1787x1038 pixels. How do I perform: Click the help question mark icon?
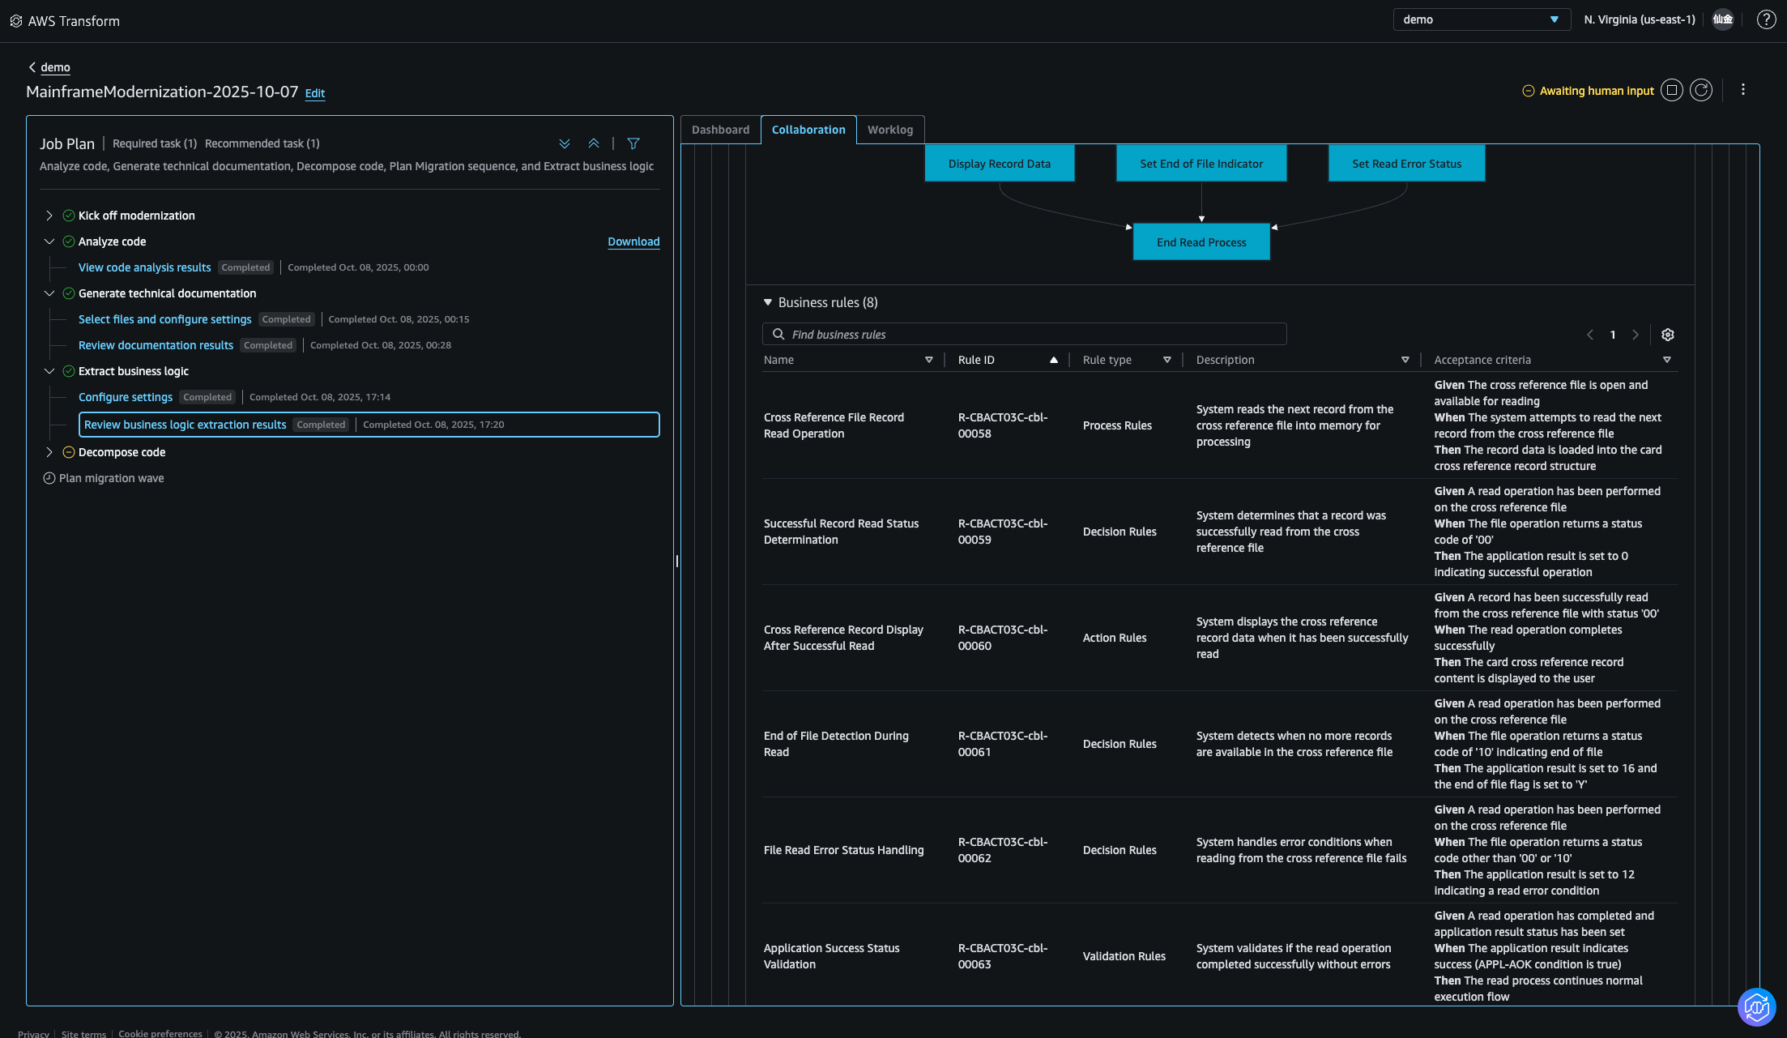click(x=1766, y=19)
